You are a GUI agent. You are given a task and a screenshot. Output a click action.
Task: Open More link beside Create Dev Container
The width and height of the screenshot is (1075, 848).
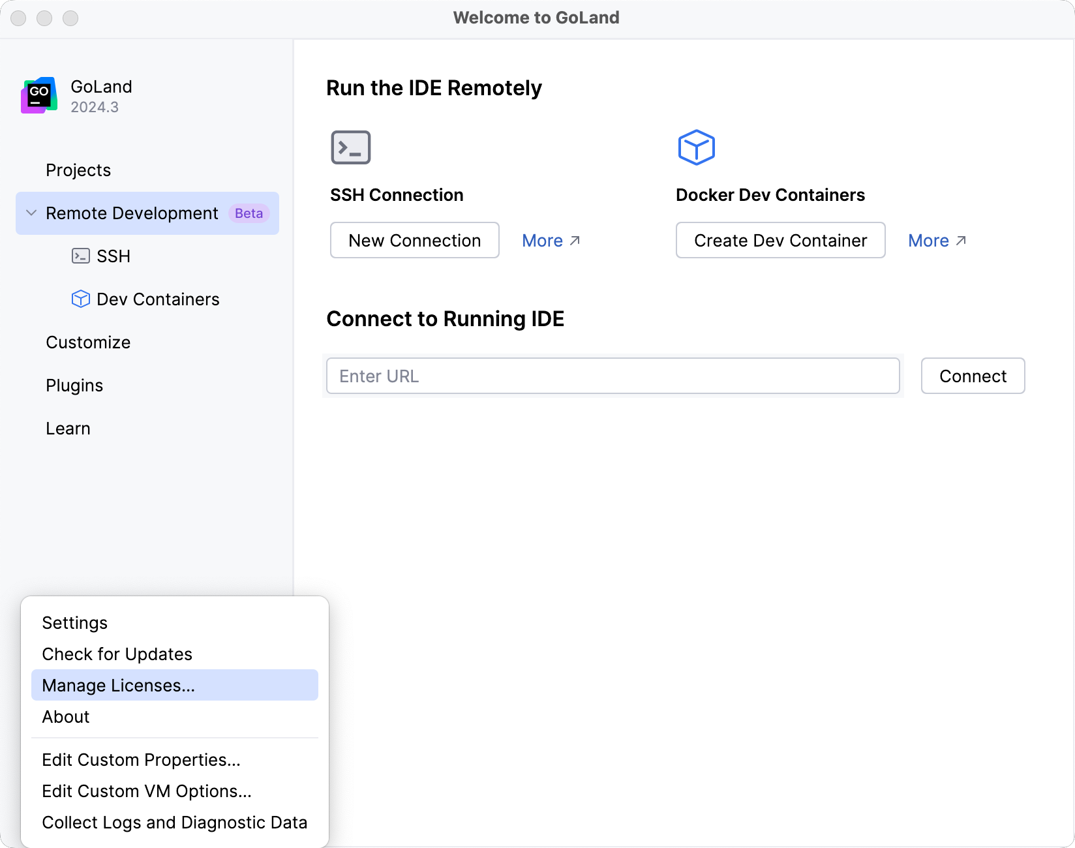[929, 240]
